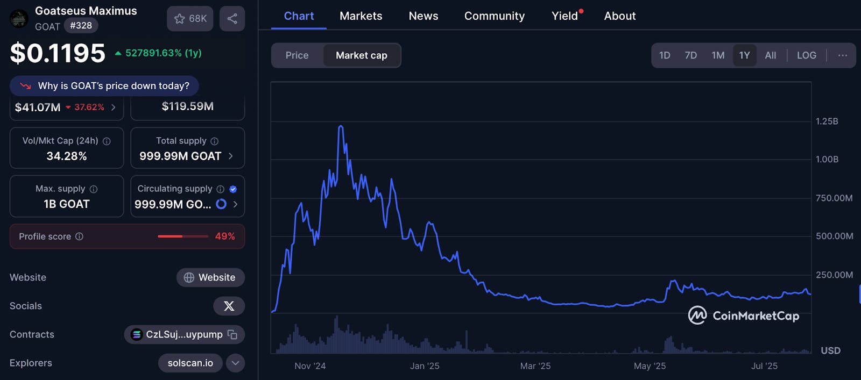Set chart range to 1Y

click(744, 55)
